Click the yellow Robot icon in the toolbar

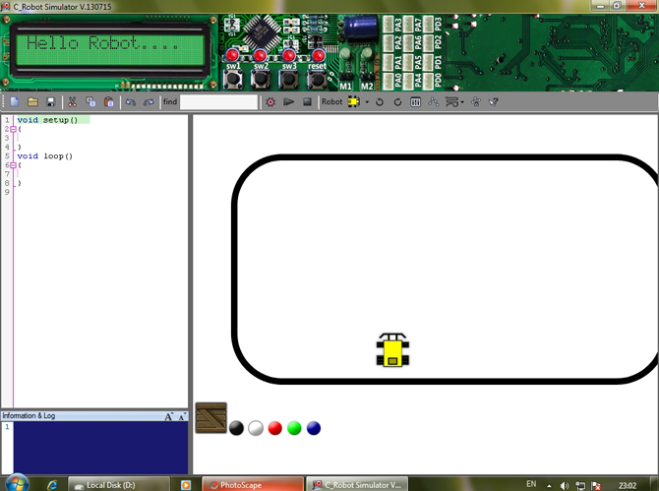pyautogui.click(x=353, y=101)
